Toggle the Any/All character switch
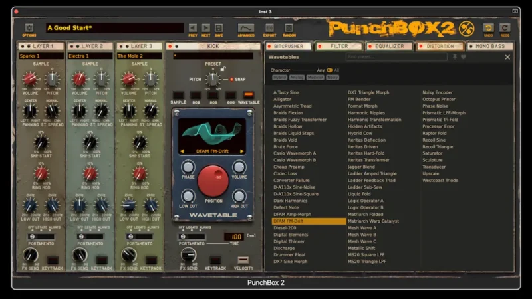The height and width of the screenshot is (299, 532). pos(329,70)
